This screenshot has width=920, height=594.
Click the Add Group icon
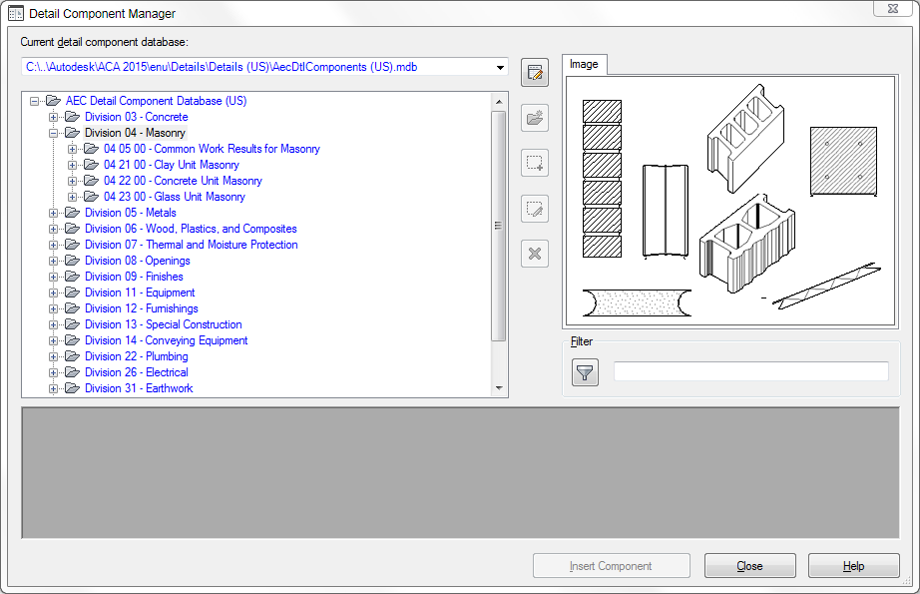tap(534, 163)
